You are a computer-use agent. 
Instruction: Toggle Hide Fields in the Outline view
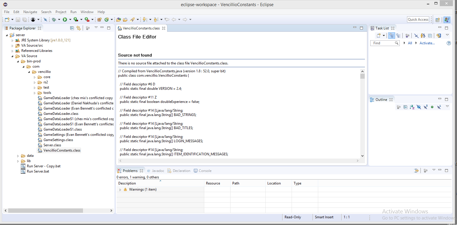[x=419, y=107]
